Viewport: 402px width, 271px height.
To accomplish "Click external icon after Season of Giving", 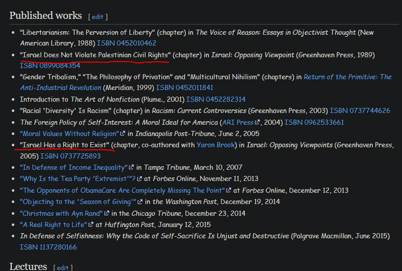I will pos(140,201).
